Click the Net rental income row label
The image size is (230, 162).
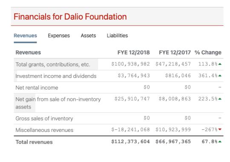coord(37,88)
